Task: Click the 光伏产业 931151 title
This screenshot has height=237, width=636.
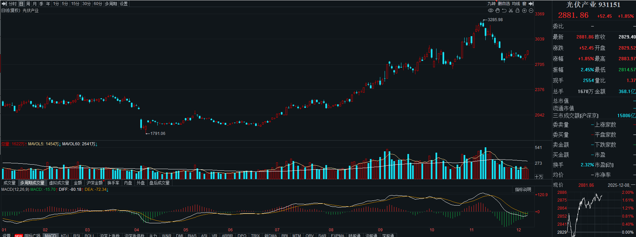Action: 593,5
